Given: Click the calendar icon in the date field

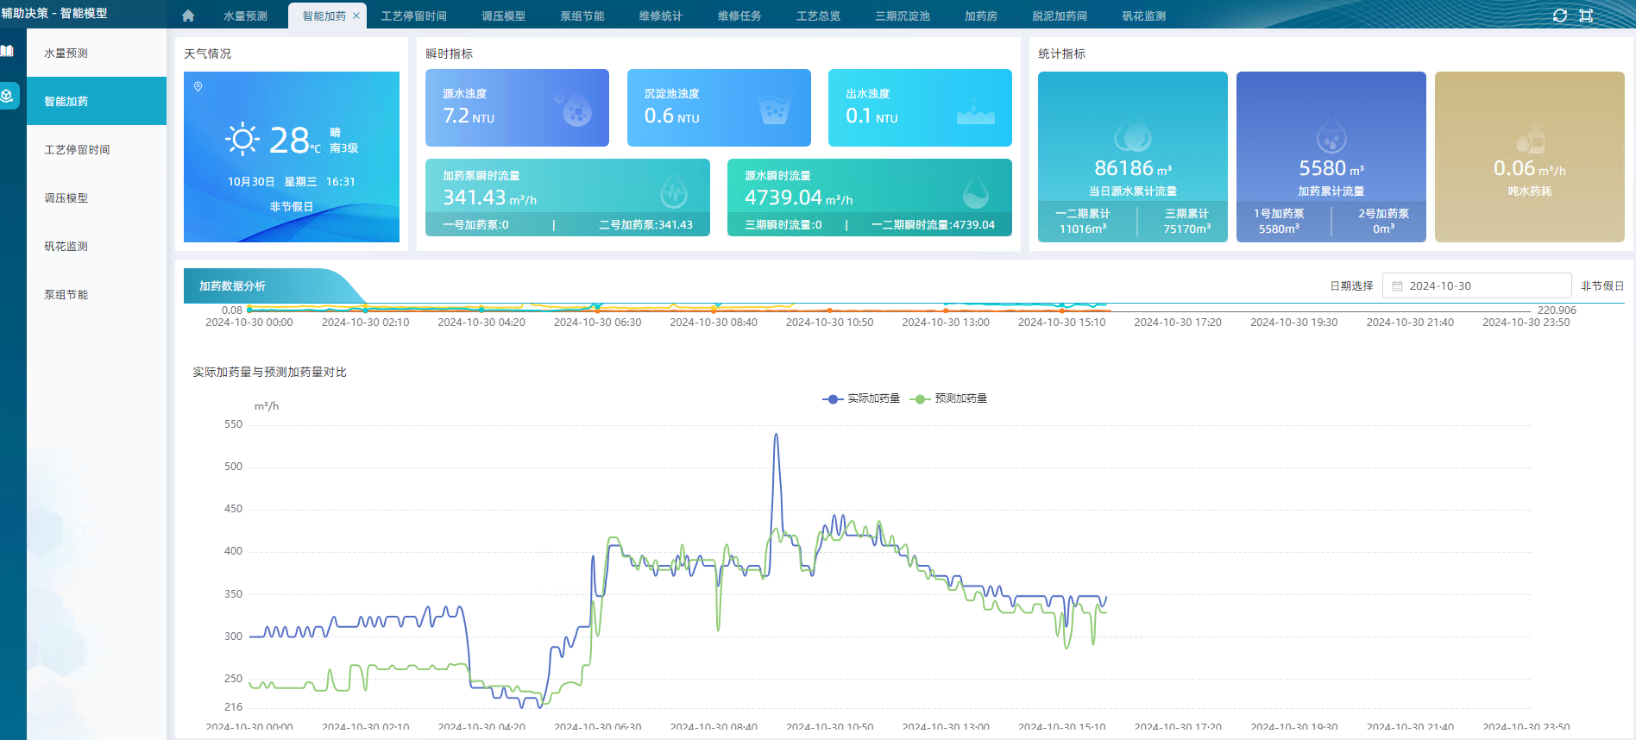Looking at the screenshot, I should (x=1398, y=286).
